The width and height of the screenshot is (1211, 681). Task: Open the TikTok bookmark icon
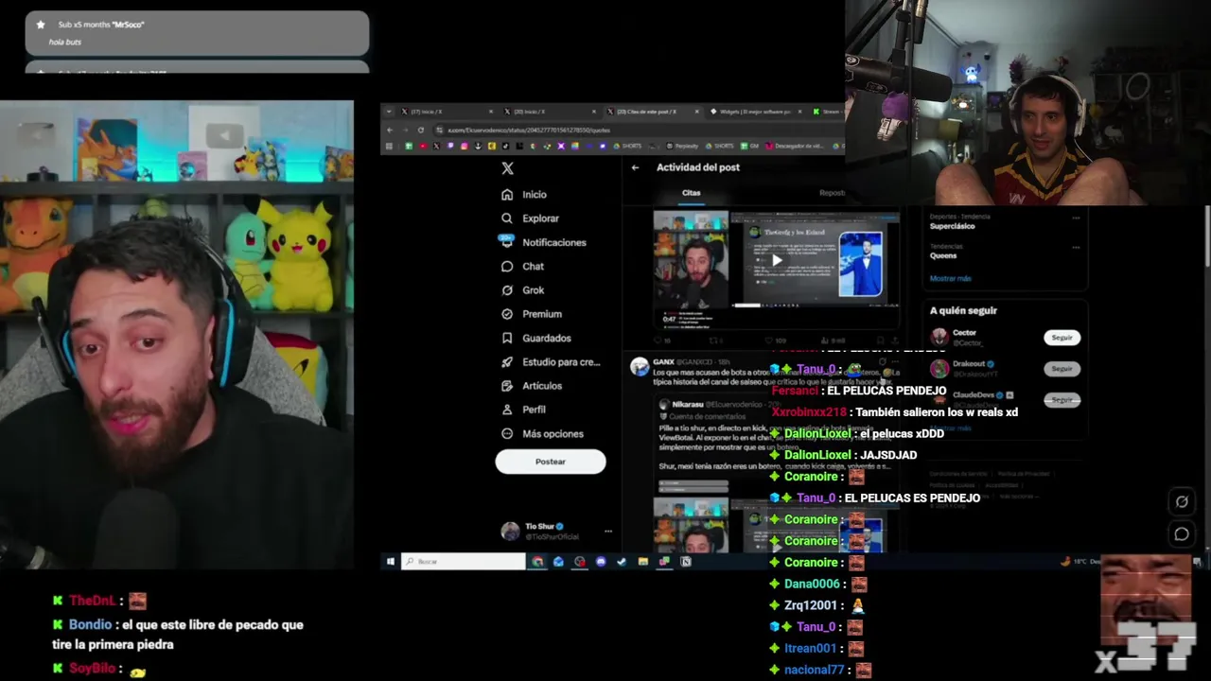point(505,147)
